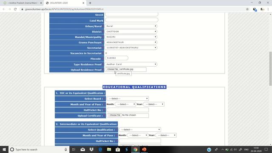The height and width of the screenshot is (153, 272).
Task: Click Choose File for Residence Proof
Action: 112,69
